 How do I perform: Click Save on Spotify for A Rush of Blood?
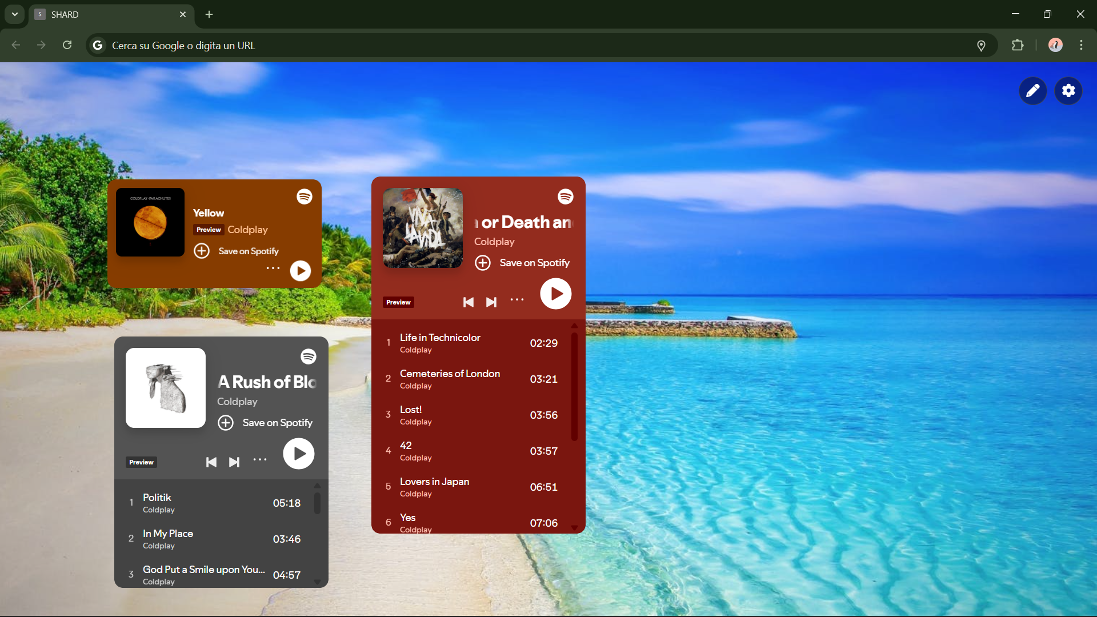277,423
